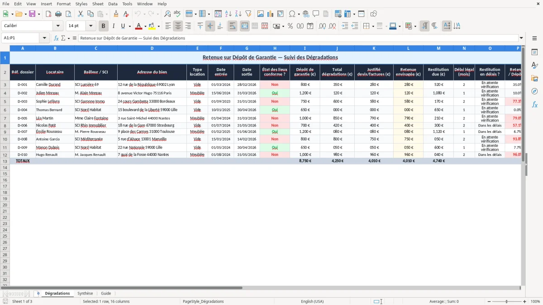Toggle Align Left
The height and width of the screenshot is (305, 543).
pos(168,26)
